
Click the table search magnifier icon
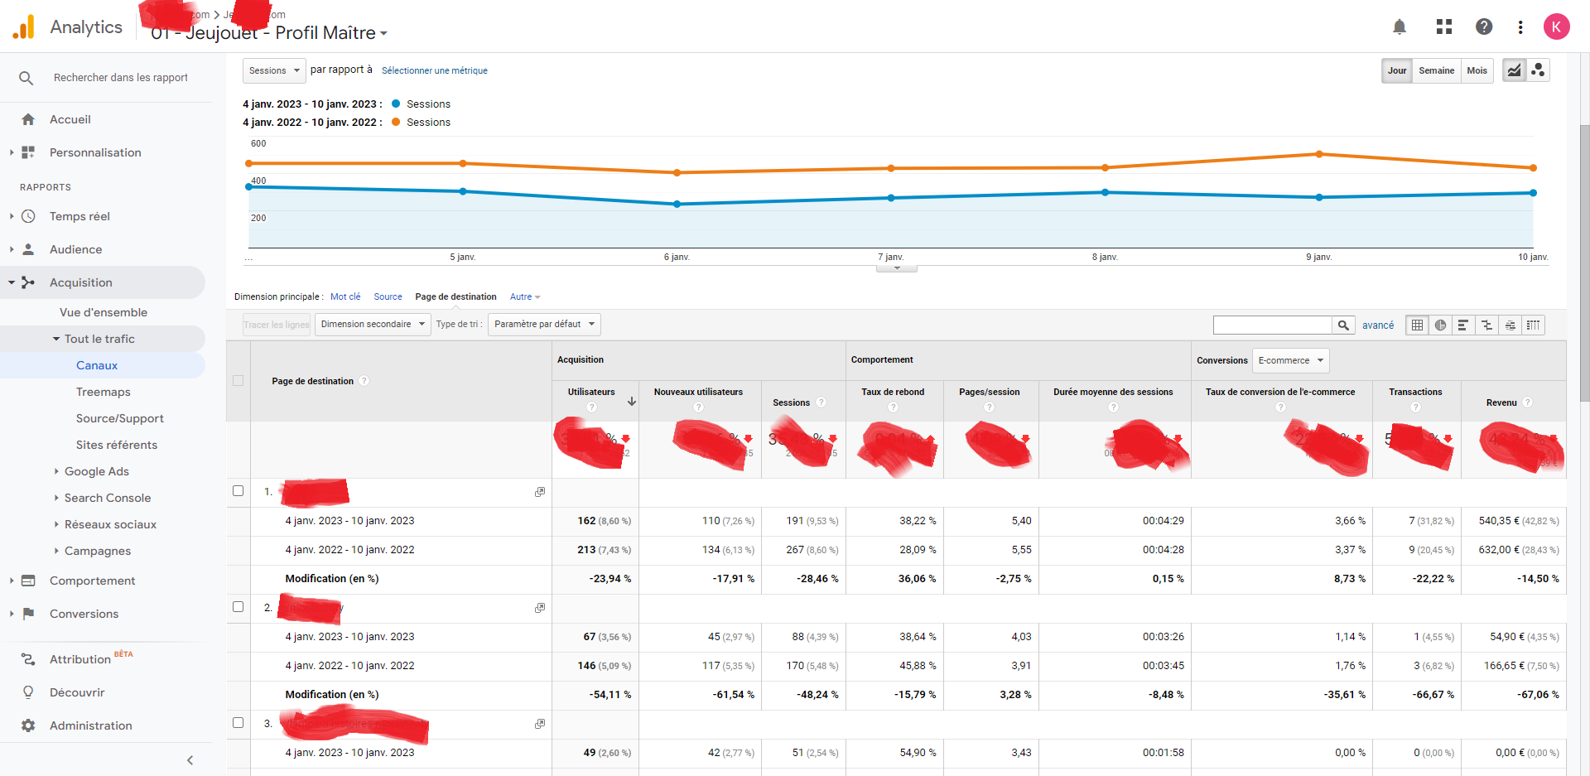pos(1343,325)
